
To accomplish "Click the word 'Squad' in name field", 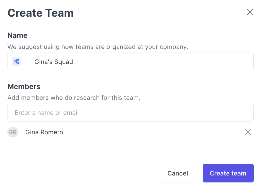I will (x=63, y=62).
